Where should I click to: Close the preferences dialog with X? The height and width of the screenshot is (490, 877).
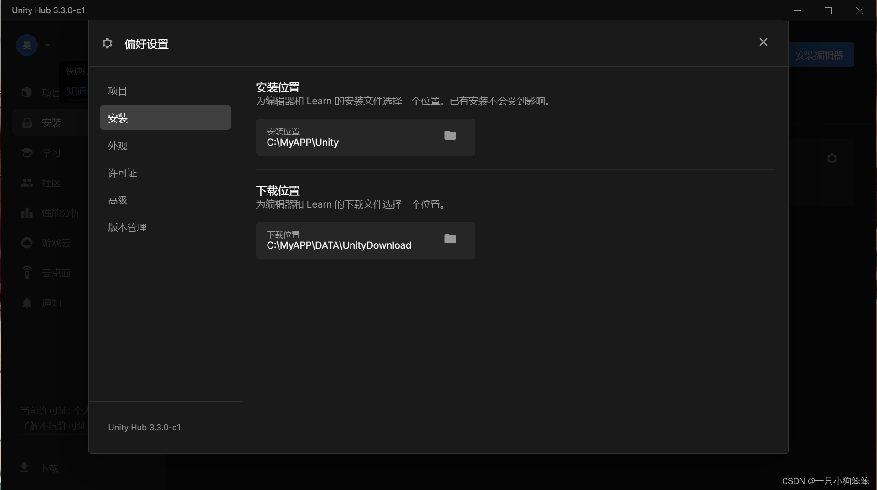[x=764, y=42]
